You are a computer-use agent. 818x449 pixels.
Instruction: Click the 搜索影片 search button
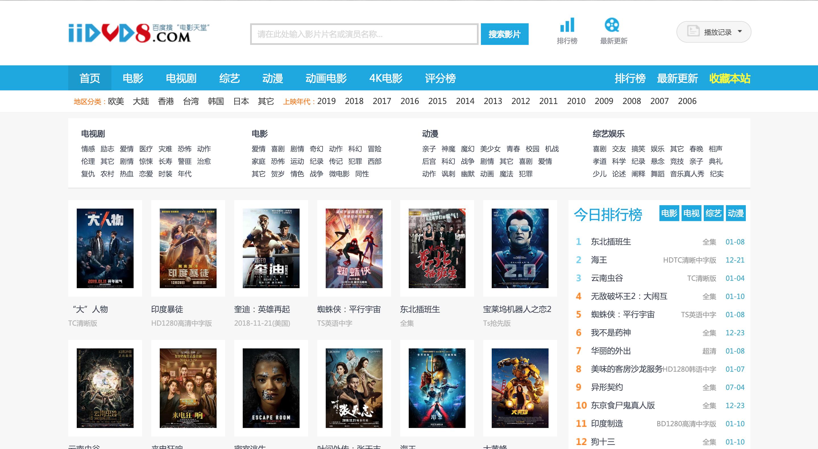(504, 34)
